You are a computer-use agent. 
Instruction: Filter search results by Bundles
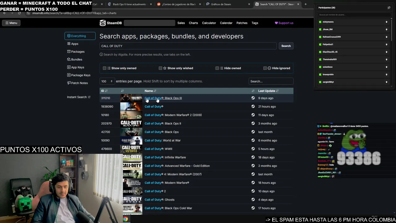[80, 59]
